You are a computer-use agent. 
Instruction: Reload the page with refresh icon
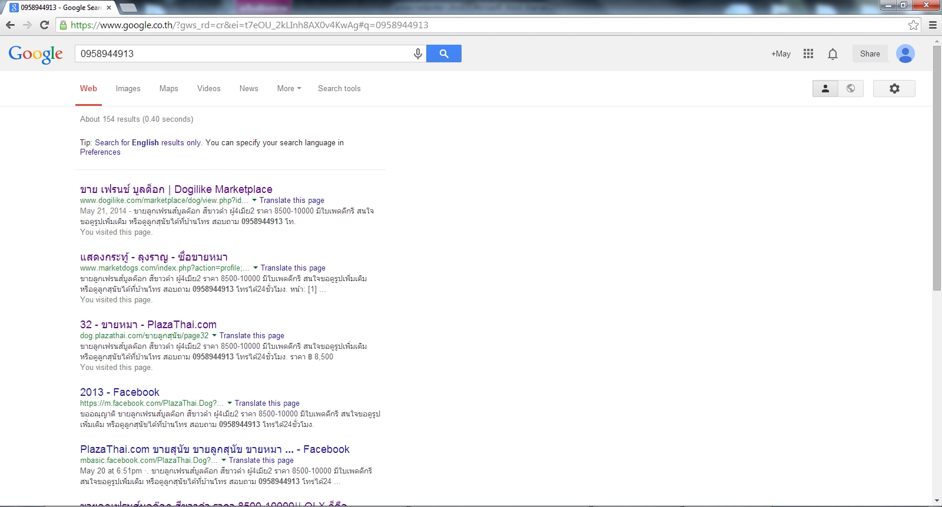tap(44, 25)
